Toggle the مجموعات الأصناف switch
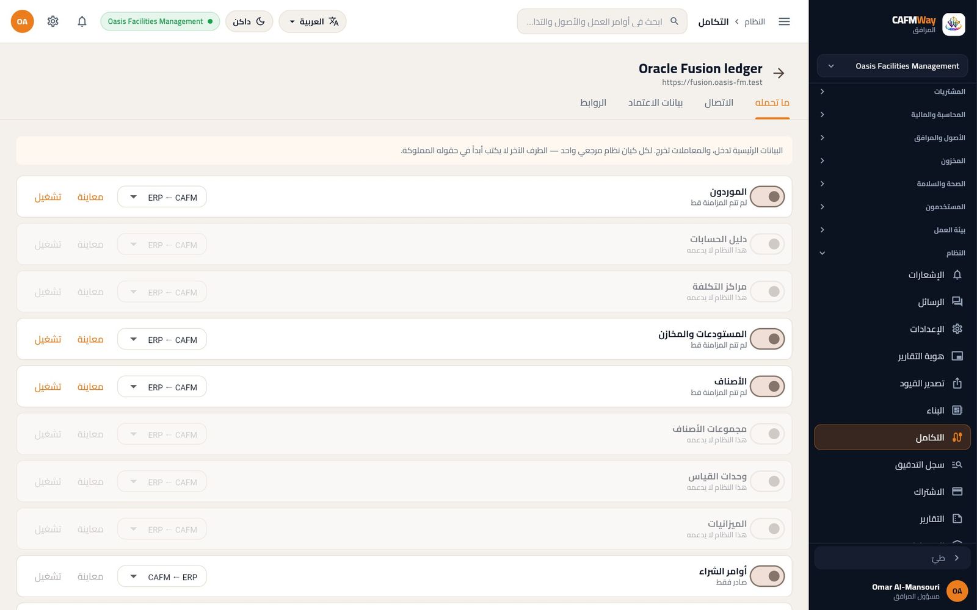 click(767, 434)
